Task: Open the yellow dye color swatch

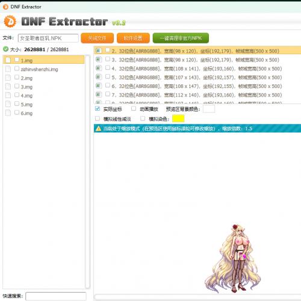Action: coord(178,119)
